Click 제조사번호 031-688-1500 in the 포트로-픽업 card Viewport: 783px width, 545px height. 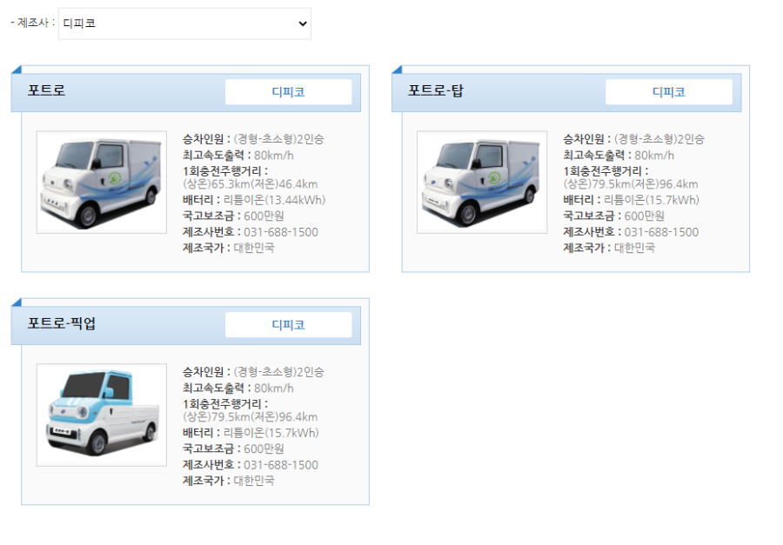pyautogui.click(x=251, y=465)
